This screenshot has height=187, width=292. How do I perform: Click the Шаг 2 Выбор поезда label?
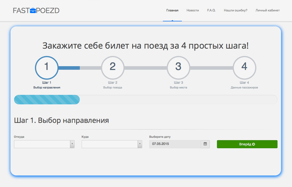pyautogui.click(x=113, y=85)
